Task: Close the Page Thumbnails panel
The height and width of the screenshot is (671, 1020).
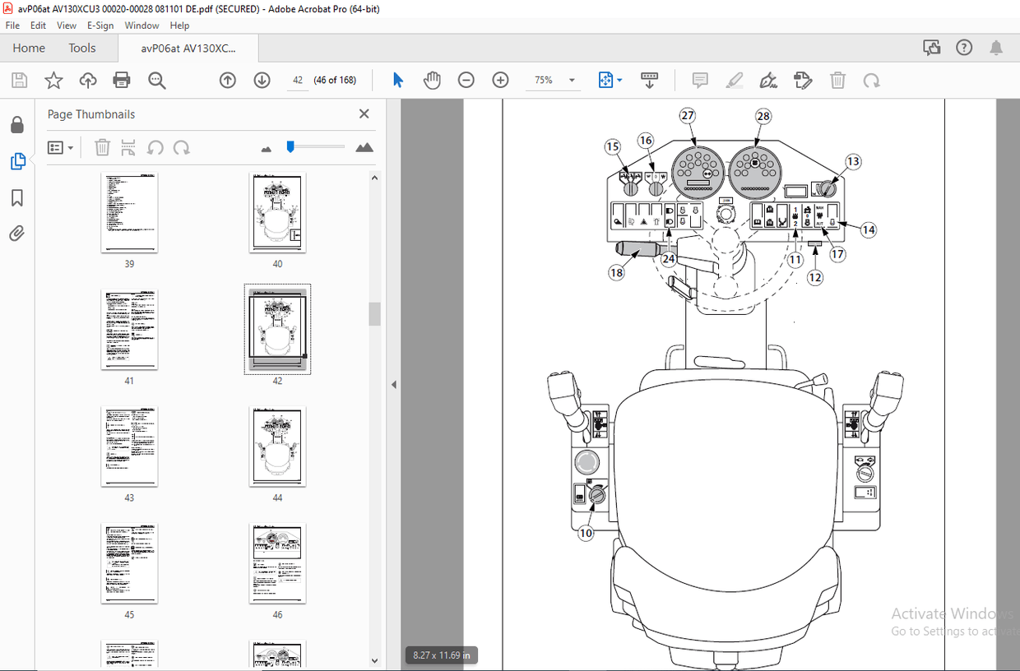Action: coord(364,114)
